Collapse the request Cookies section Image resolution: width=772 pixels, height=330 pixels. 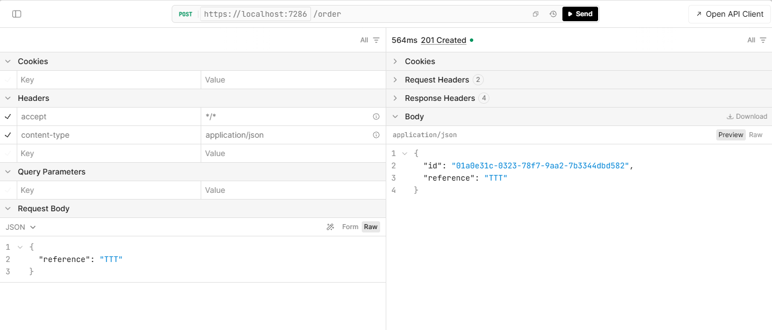coord(8,61)
